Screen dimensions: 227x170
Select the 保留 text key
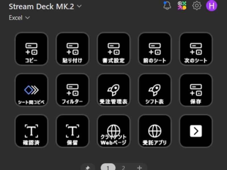click(x=72, y=131)
